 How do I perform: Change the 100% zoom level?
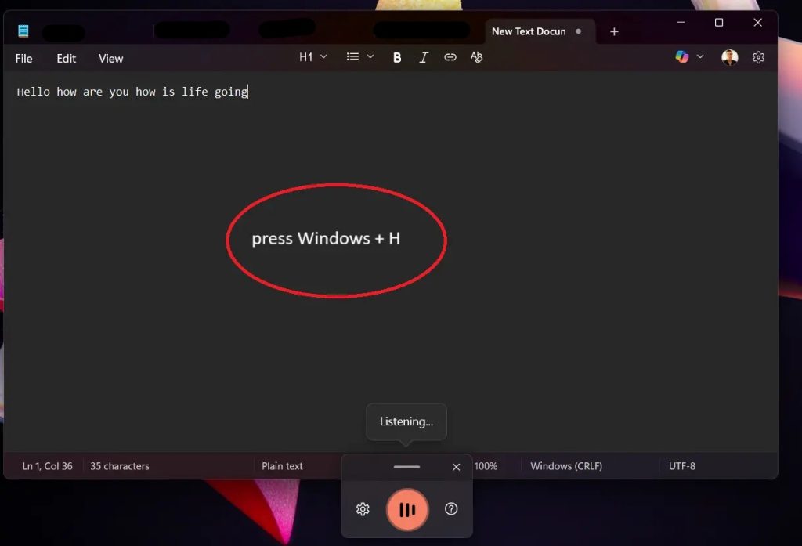click(x=486, y=465)
